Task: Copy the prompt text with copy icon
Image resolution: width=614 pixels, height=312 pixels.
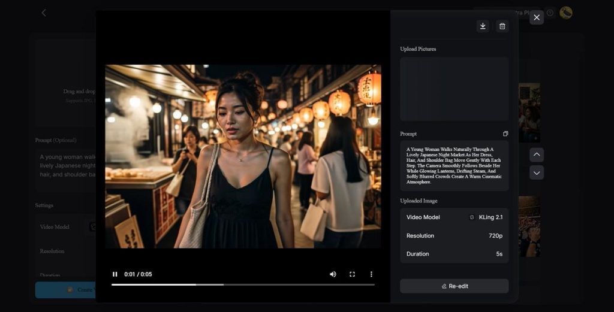Action: point(505,134)
